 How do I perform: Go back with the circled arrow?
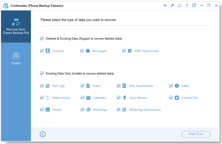[42, 134]
